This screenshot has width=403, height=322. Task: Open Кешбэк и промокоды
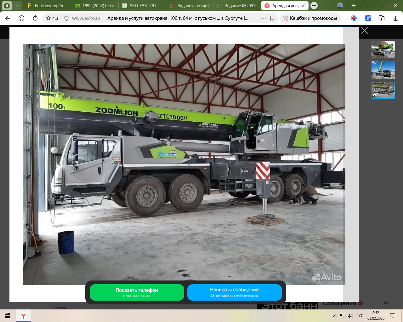310,18
